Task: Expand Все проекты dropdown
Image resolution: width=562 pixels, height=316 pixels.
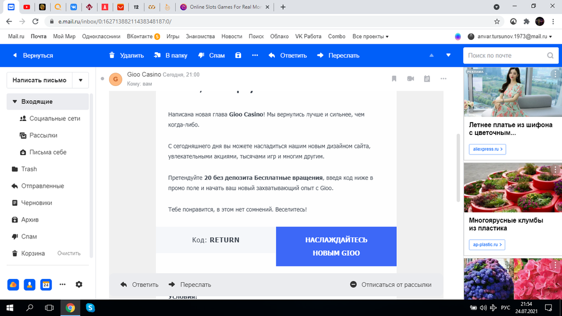Action: 370,36
